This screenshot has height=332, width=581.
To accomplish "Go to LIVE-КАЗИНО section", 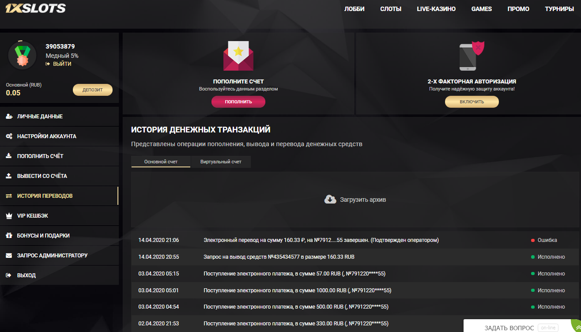I will [x=436, y=9].
